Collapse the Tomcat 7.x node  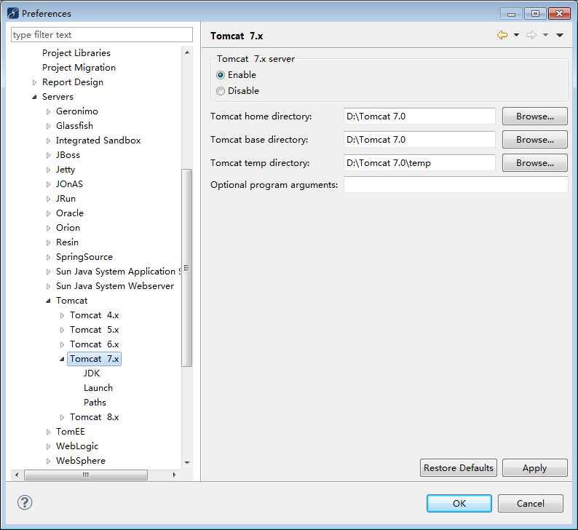coord(62,359)
